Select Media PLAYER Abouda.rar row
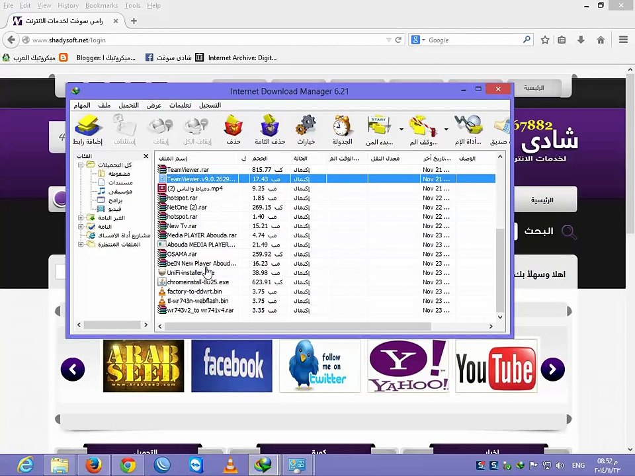Screen dimensions: 635x476 coord(326,235)
